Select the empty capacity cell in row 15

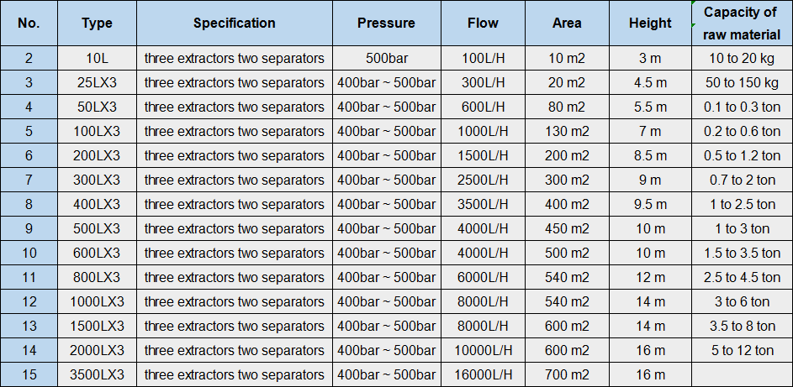tap(741, 375)
